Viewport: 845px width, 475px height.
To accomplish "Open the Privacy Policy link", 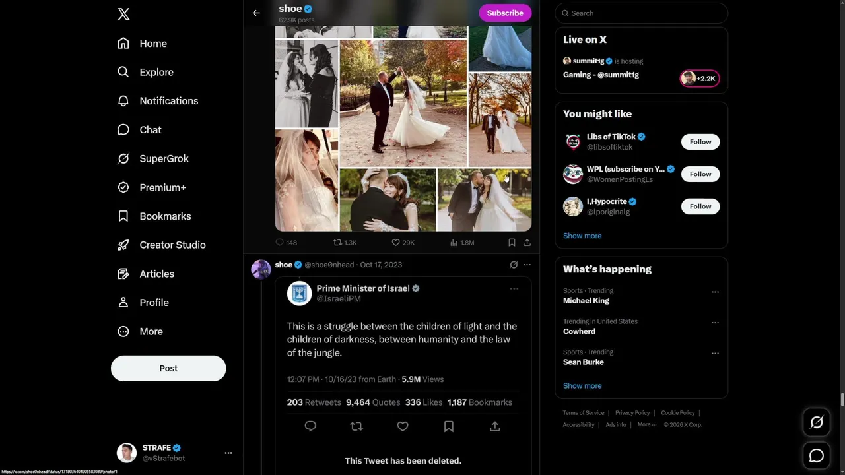I will [632, 413].
